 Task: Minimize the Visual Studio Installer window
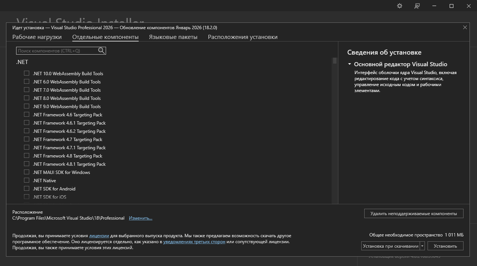coord(434,6)
